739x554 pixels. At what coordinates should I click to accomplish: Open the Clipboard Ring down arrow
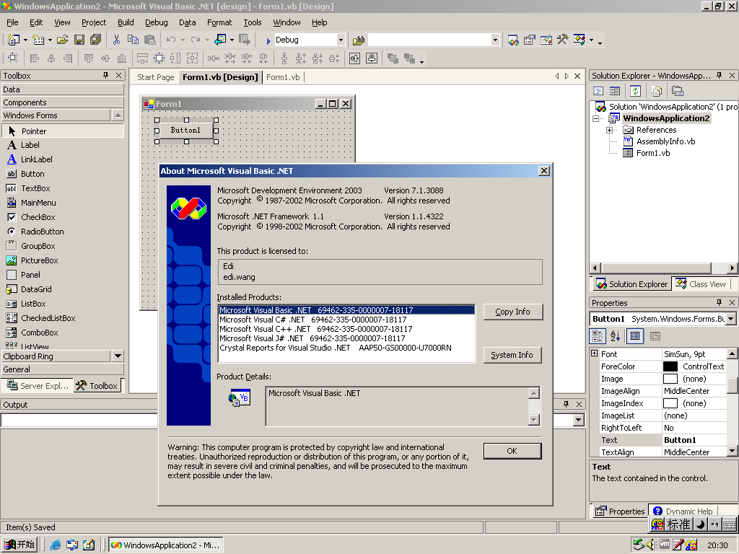point(118,356)
